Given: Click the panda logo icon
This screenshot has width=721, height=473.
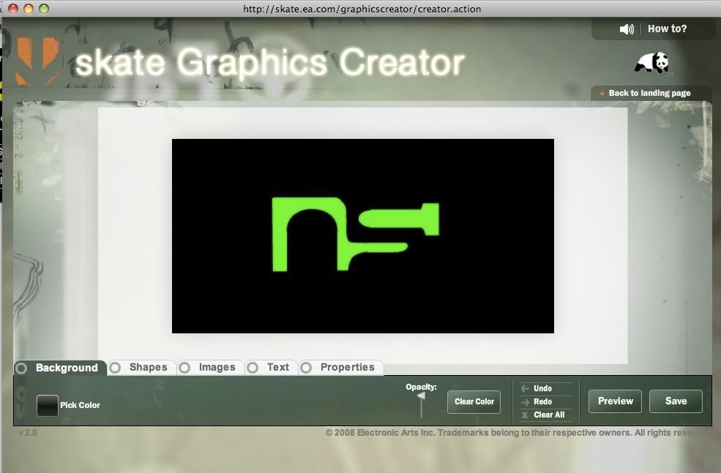Looking at the screenshot, I should click(651, 63).
